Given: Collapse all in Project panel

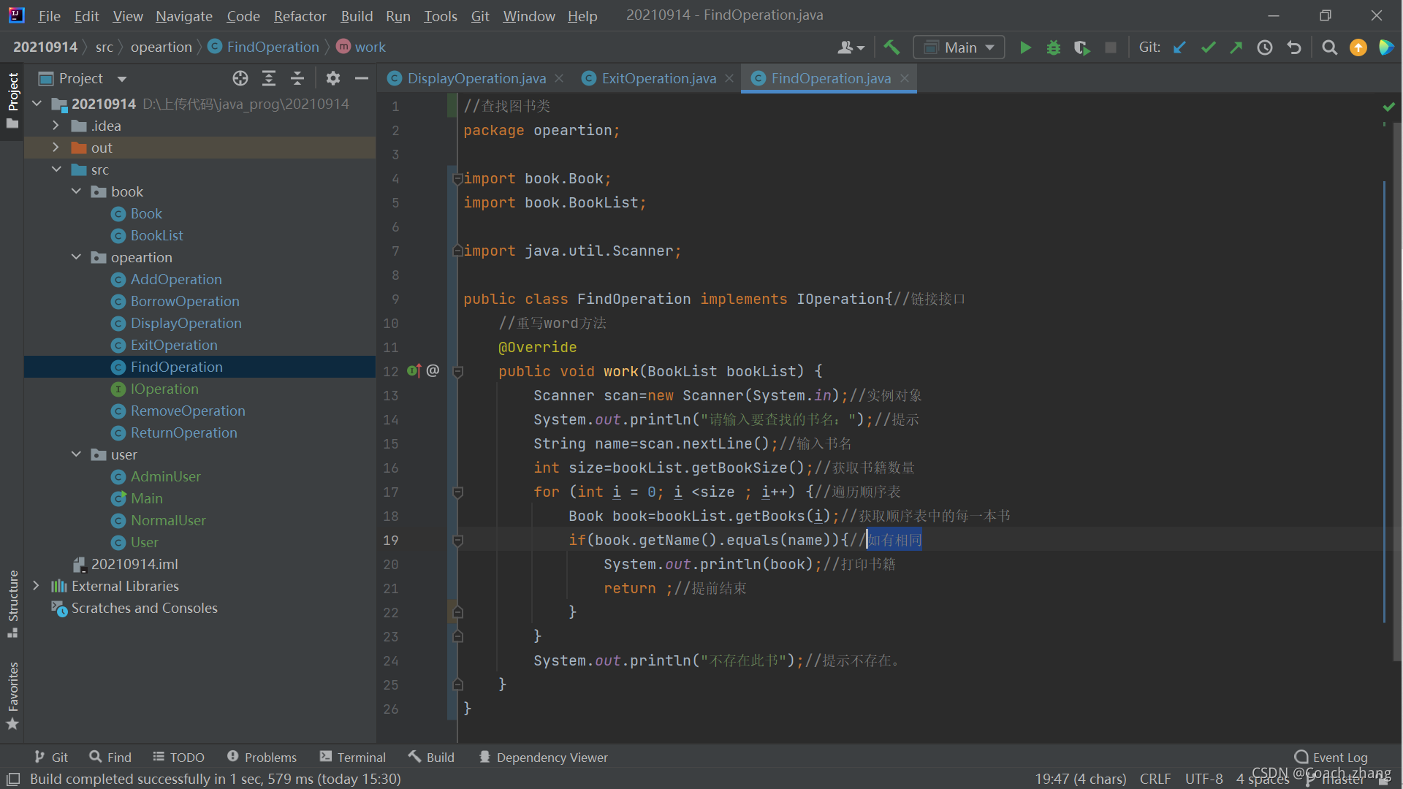Looking at the screenshot, I should click(297, 78).
